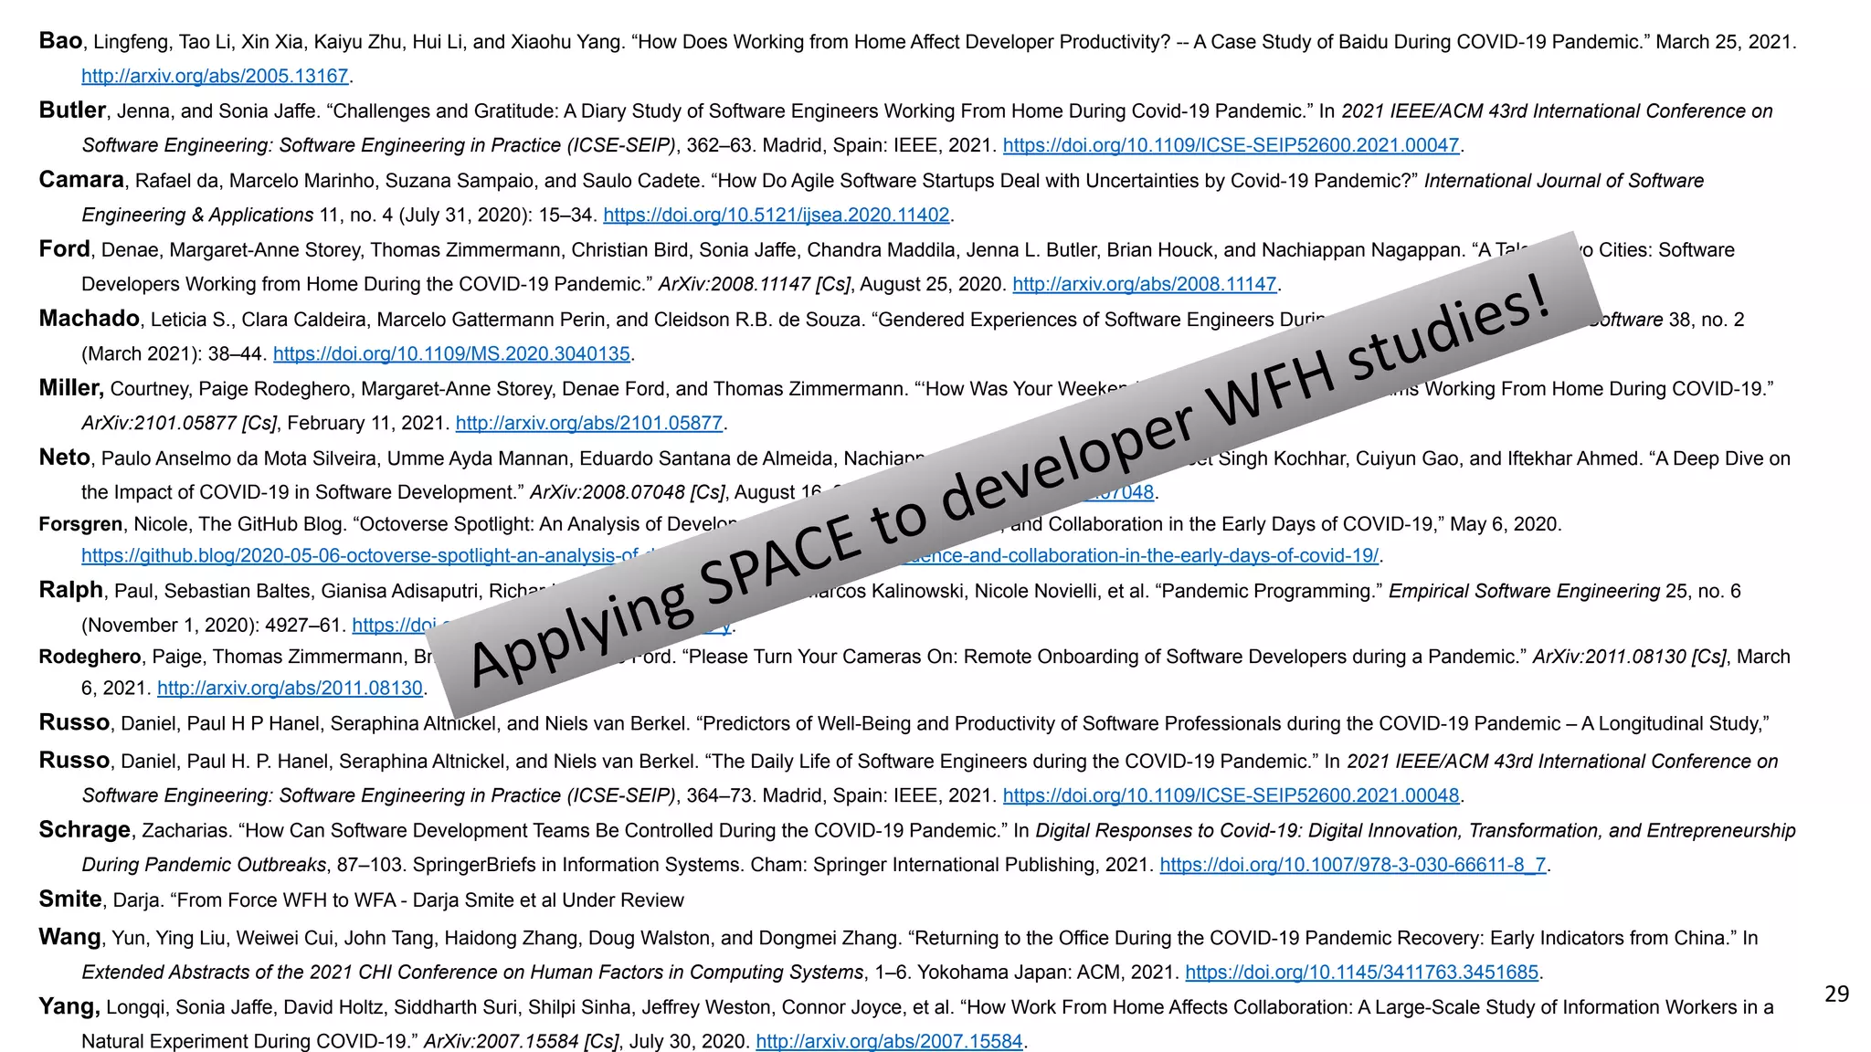The height and width of the screenshot is (1052, 1871).
Task: Click the author name Smite
Action: pyautogui.click(x=69, y=899)
